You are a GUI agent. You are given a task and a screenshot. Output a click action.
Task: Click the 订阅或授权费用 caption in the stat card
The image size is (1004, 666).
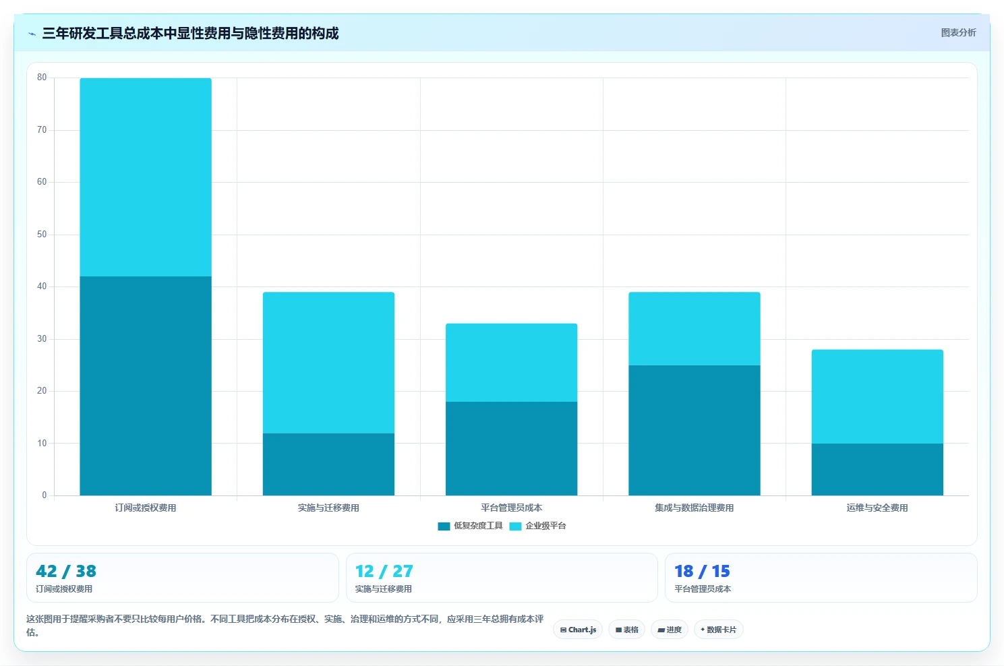click(x=64, y=589)
